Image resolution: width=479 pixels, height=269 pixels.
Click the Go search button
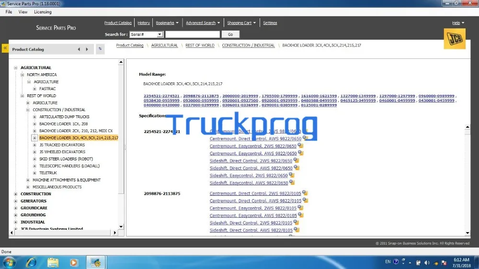pyautogui.click(x=230, y=34)
